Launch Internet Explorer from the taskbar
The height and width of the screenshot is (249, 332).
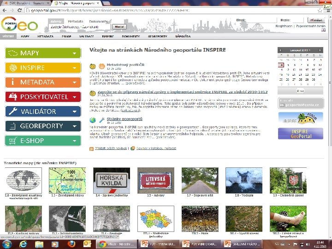pos(24,244)
